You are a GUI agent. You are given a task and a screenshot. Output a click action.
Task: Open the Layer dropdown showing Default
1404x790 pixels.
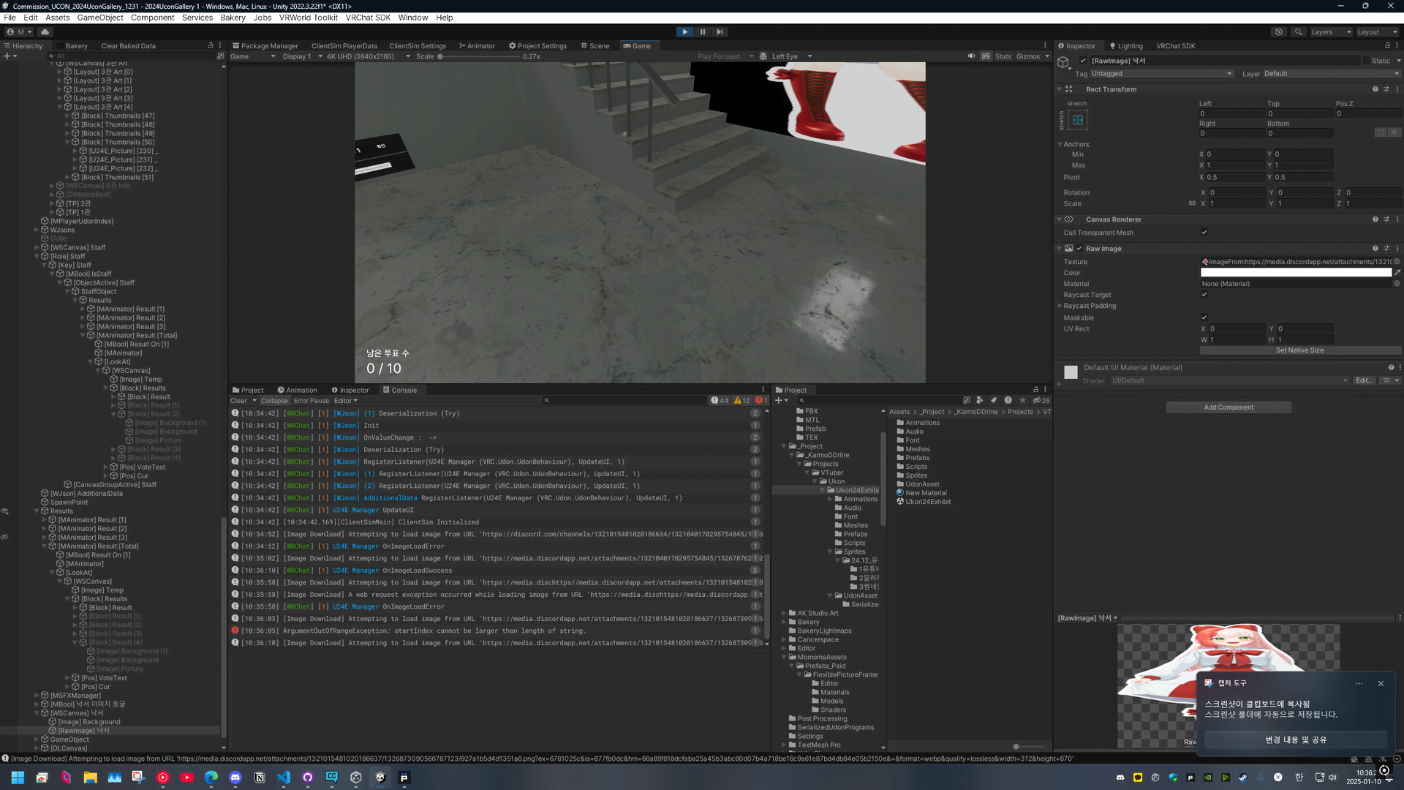[1331, 74]
